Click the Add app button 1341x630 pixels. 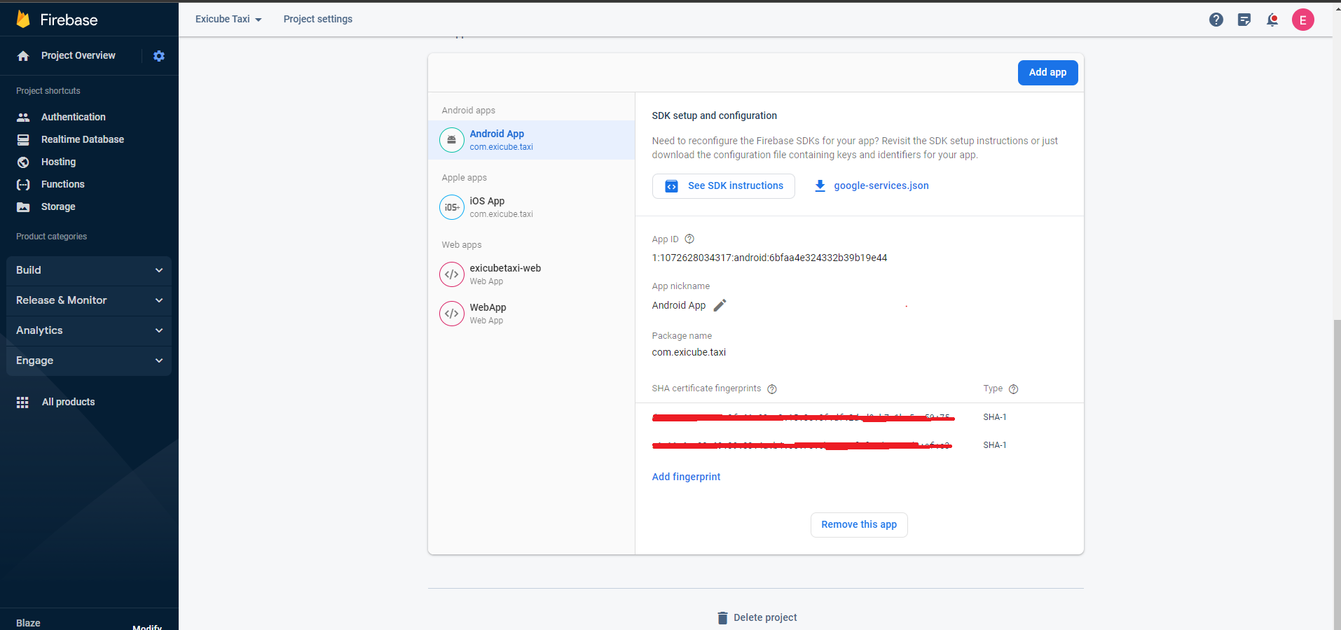click(x=1047, y=73)
